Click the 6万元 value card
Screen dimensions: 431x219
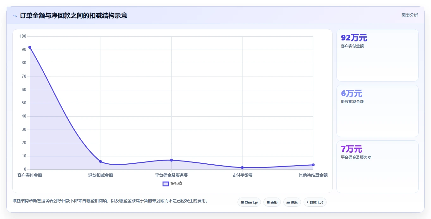click(377, 111)
